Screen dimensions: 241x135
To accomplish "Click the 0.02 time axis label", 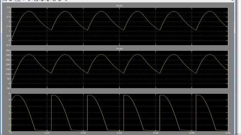I will [83, 133].
